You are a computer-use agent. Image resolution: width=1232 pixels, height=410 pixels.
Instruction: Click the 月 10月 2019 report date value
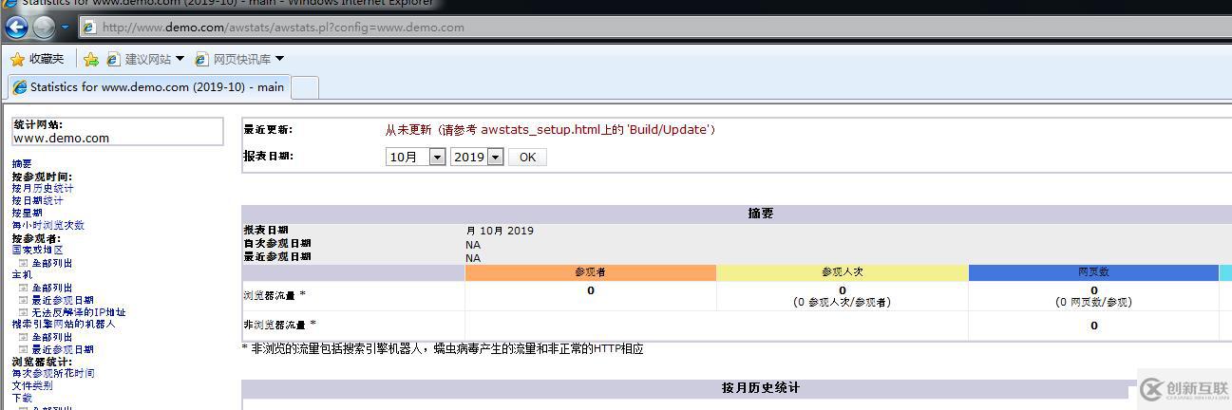click(500, 231)
